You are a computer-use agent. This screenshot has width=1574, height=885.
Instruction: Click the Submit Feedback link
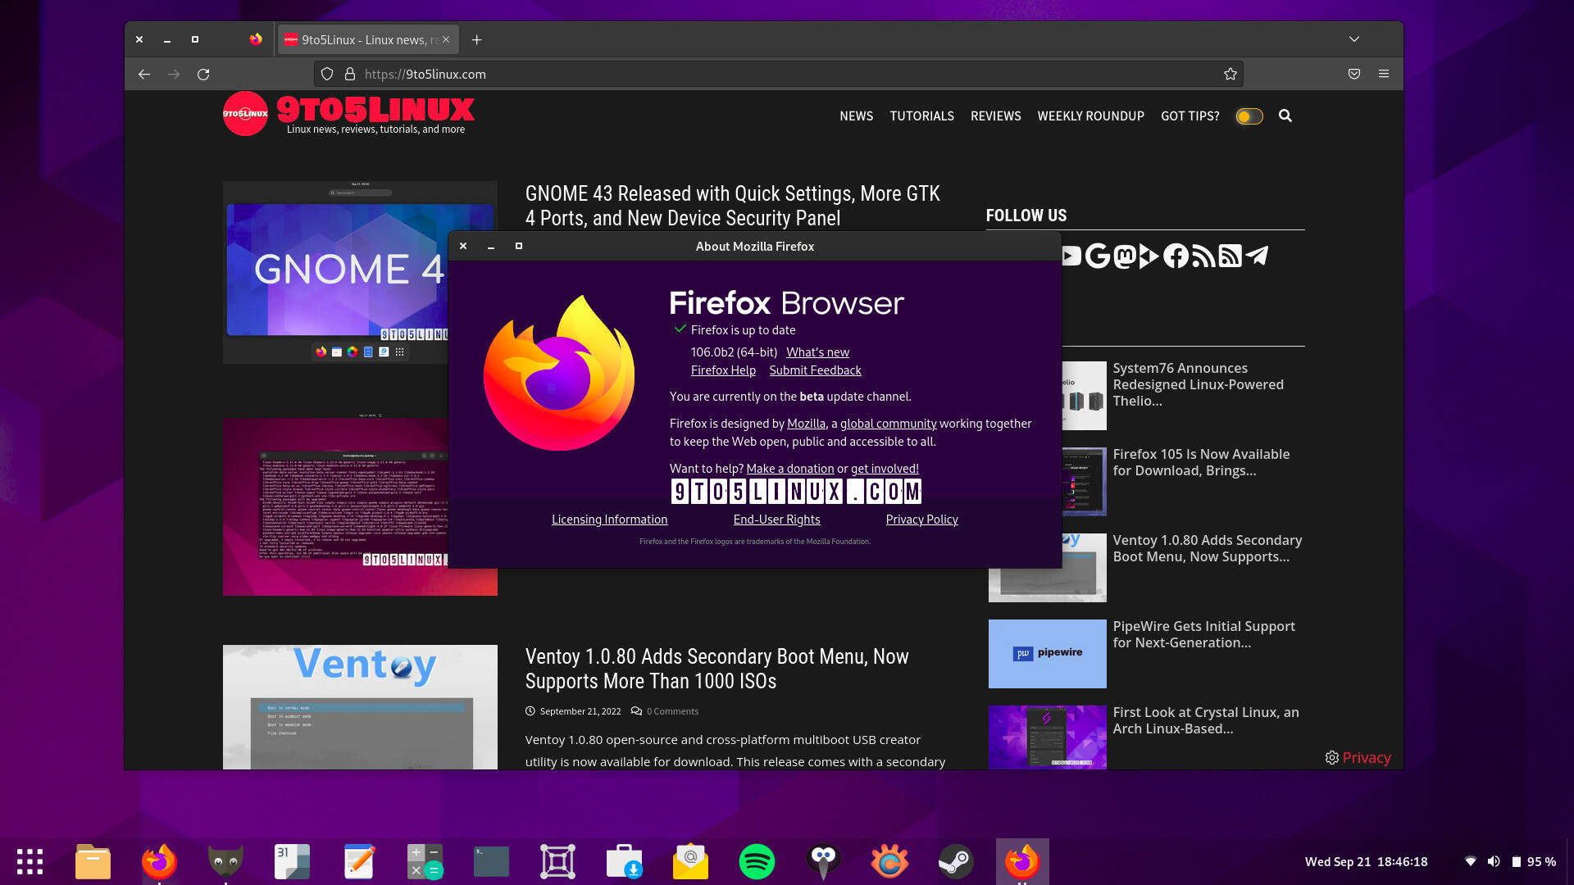click(x=815, y=370)
